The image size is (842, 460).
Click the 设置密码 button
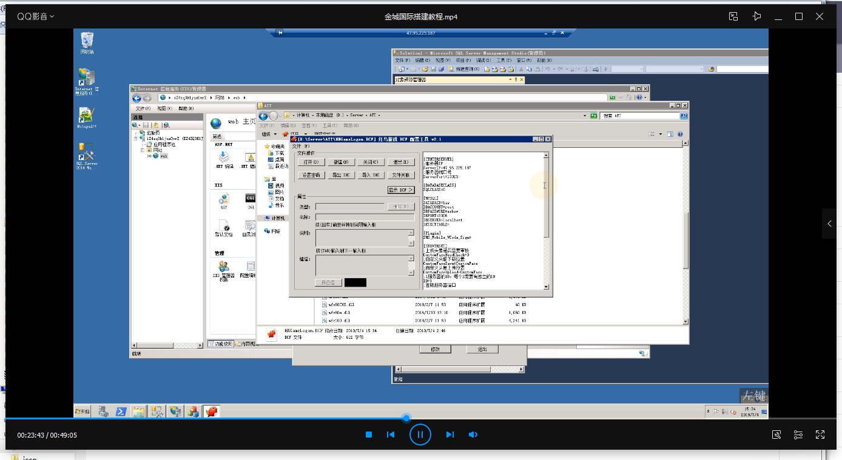pos(311,175)
